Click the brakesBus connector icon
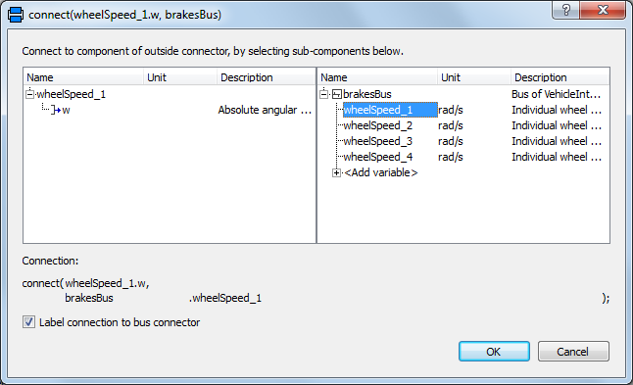Image resolution: width=633 pixels, height=385 pixels. (x=337, y=94)
